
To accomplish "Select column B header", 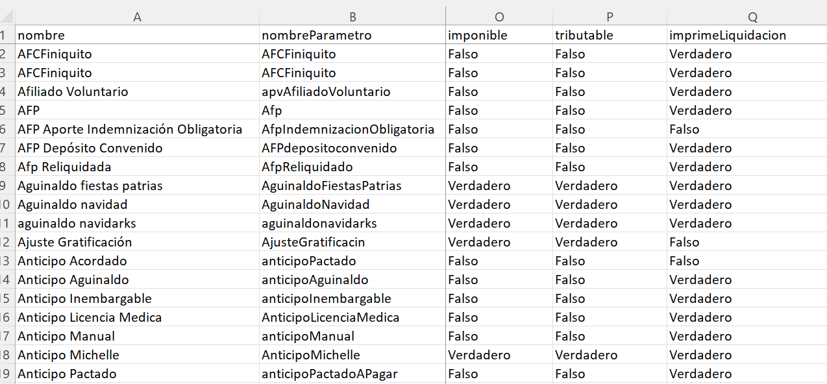I will click(352, 18).
